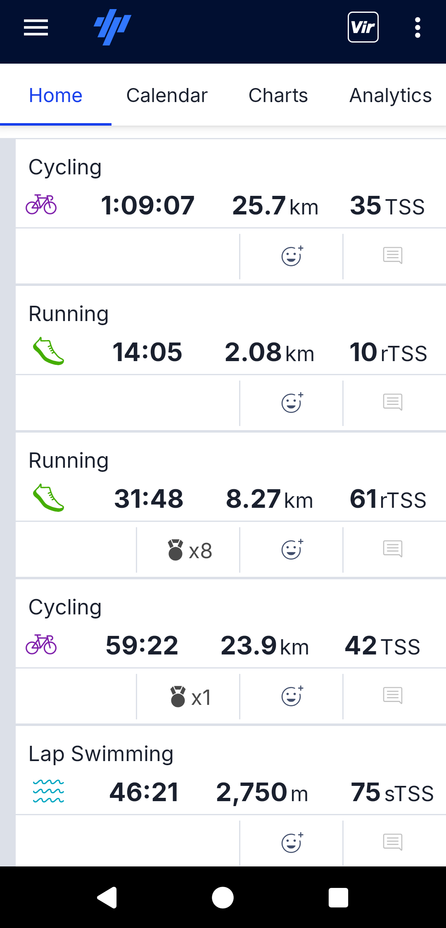
Task: Select the Home tab
Action: point(56,95)
